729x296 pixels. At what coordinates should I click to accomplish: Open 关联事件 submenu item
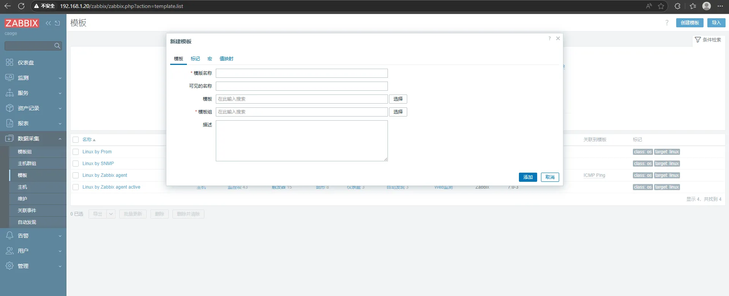(x=38, y=211)
